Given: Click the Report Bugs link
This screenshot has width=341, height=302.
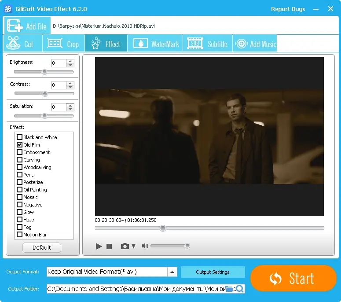Looking at the screenshot, I should [288, 9].
